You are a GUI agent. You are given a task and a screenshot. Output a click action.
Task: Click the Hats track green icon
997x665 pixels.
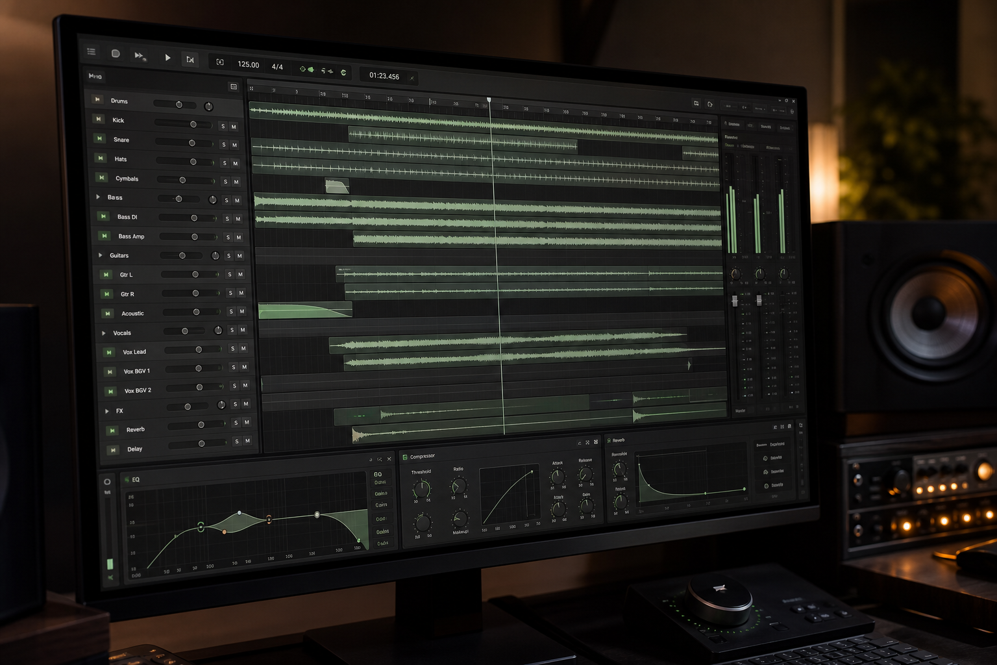(101, 158)
